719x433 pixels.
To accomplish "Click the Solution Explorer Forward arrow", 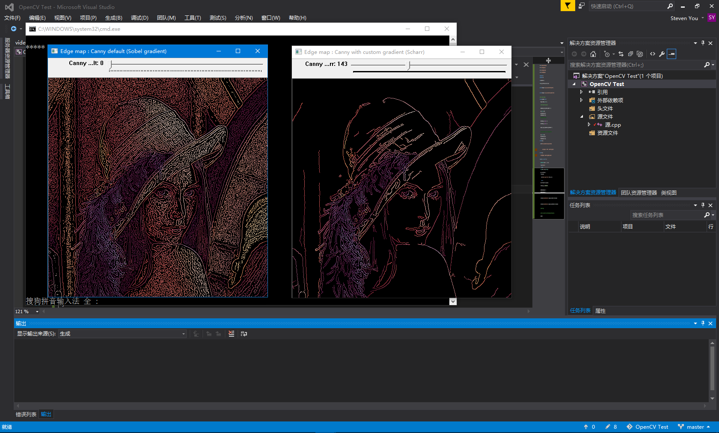I will [x=583, y=54].
